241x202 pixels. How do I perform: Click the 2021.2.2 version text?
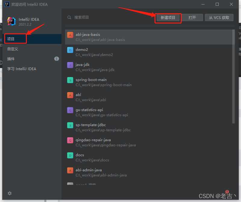[x=25, y=24]
